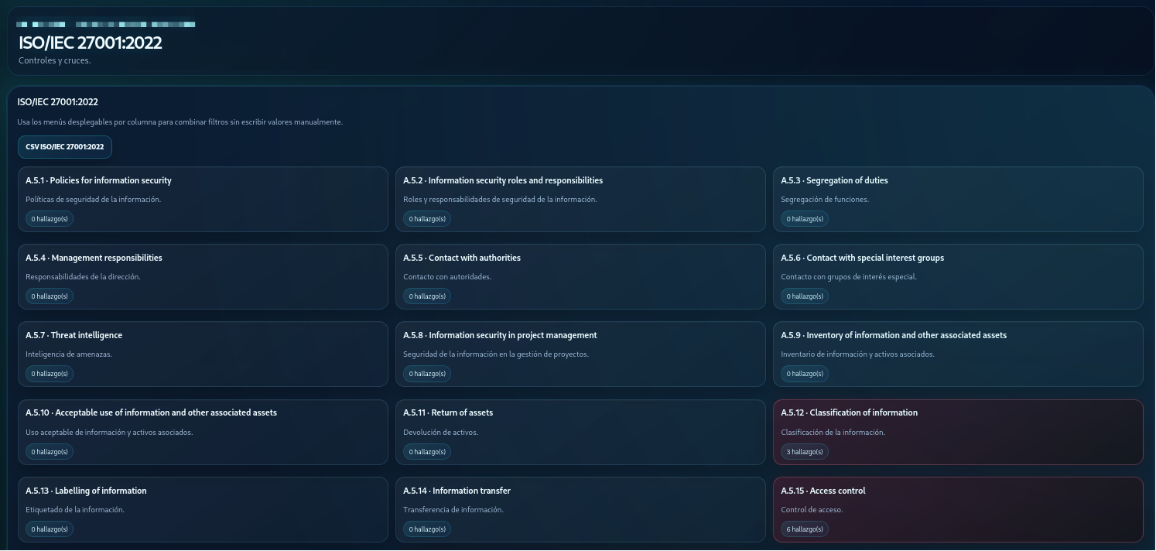Image resolution: width=1156 pixels, height=551 pixels.
Task: Click the 0 hallazgo(s) badge on A.5.4
Action: tap(50, 296)
